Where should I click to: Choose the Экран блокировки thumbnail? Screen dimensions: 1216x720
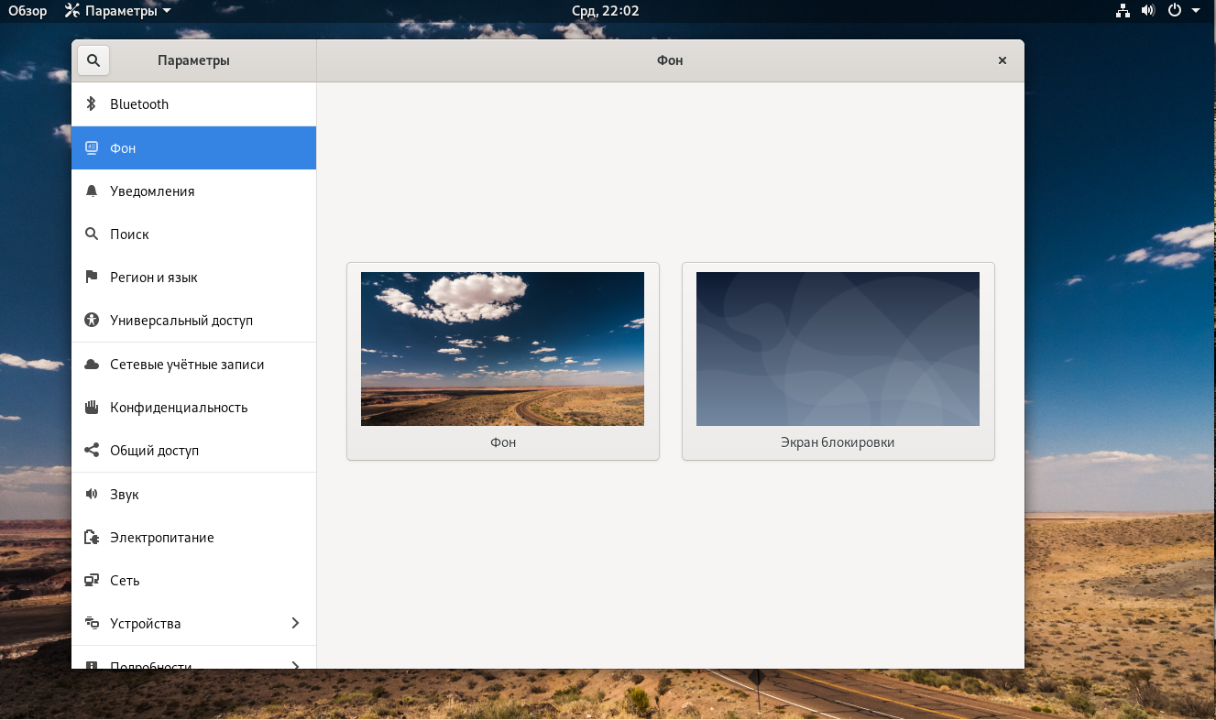[838, 361]
